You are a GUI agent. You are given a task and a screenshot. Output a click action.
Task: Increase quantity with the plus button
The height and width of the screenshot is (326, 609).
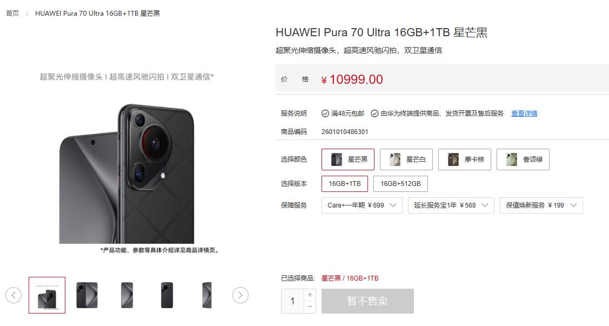click(310, 295)
